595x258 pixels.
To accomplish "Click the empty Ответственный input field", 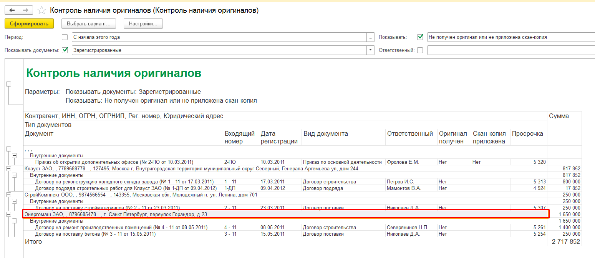I will 511,50.
